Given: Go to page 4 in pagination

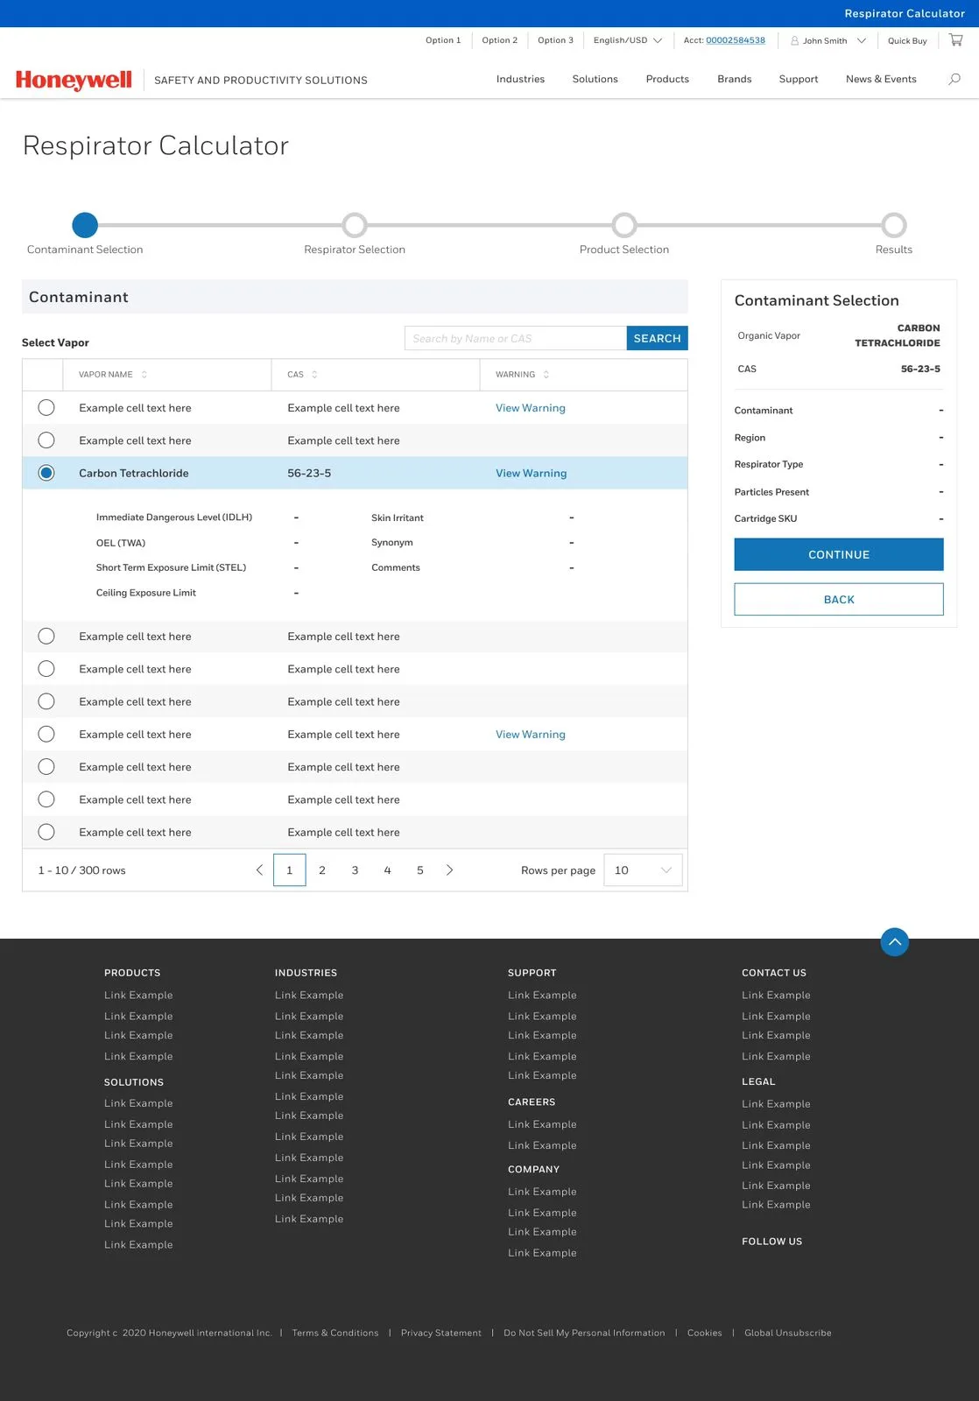Looking at the screenshot, I should tap(387, 870).
